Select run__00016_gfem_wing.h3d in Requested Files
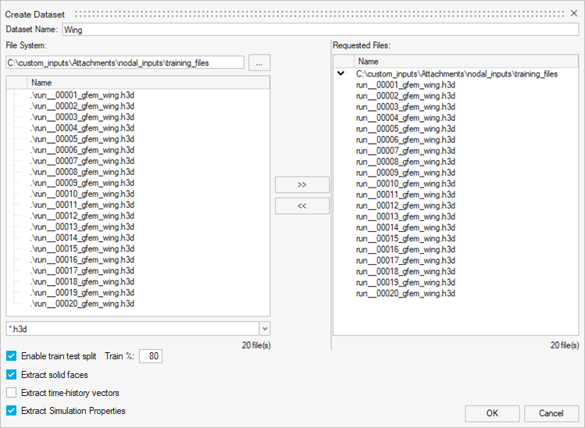The width and height of the screenshot is (585, 428). [405, 250]
